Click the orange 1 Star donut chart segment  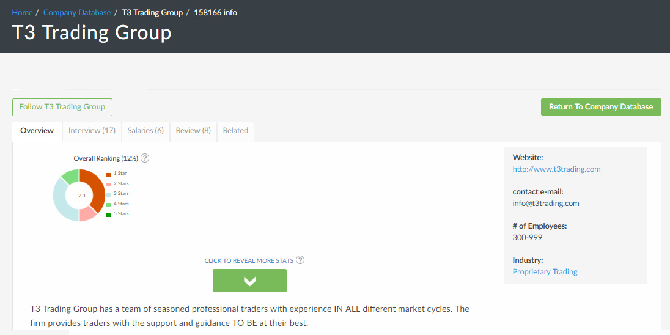click(x=98, y=190)
